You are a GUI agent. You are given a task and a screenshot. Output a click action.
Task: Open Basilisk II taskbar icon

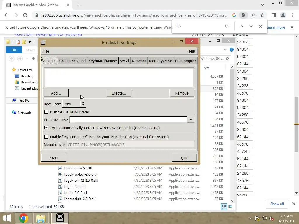click(x=60, y=218)
